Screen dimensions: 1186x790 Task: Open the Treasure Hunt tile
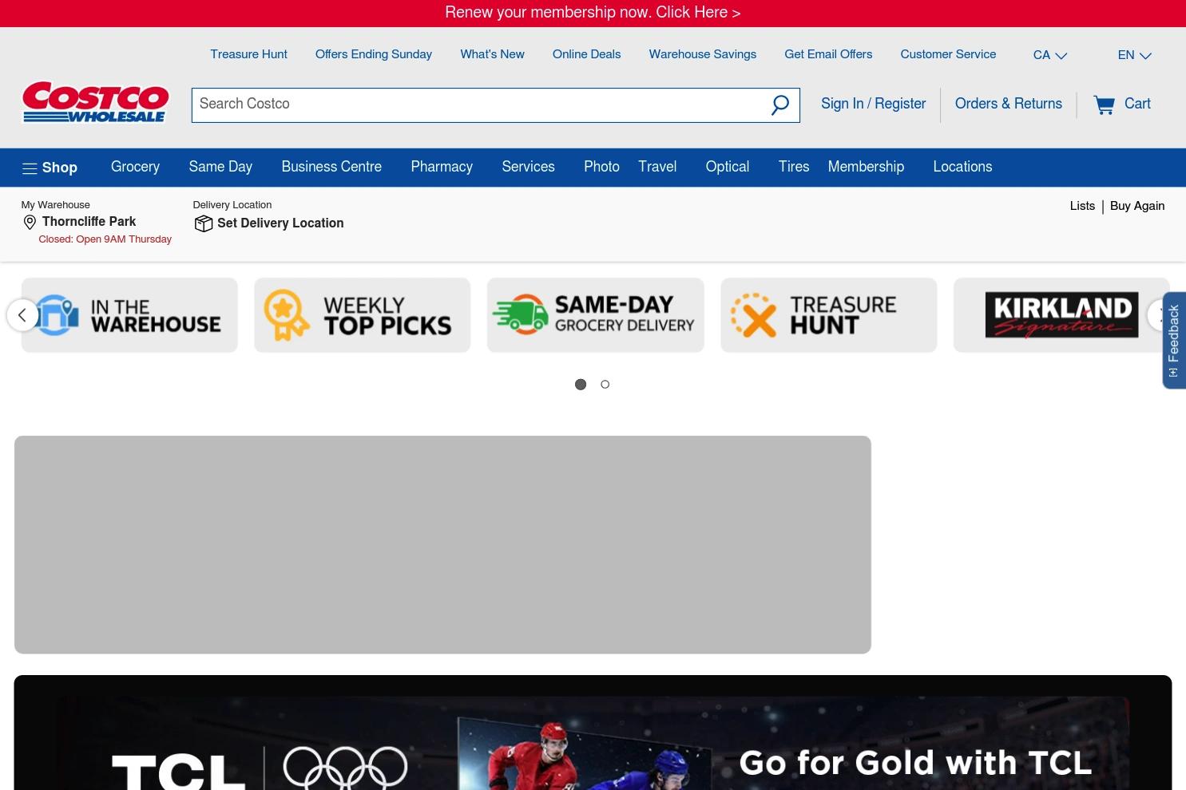829,315
